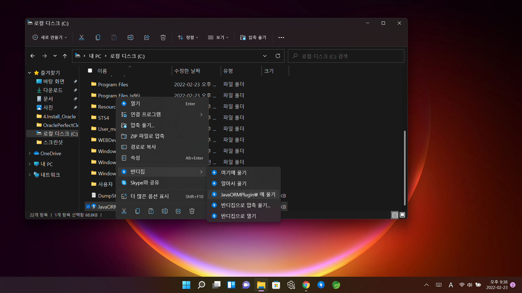522x293 pixels.
Task: Refresh the folder with the reload icon
Action: click(278, 56)
